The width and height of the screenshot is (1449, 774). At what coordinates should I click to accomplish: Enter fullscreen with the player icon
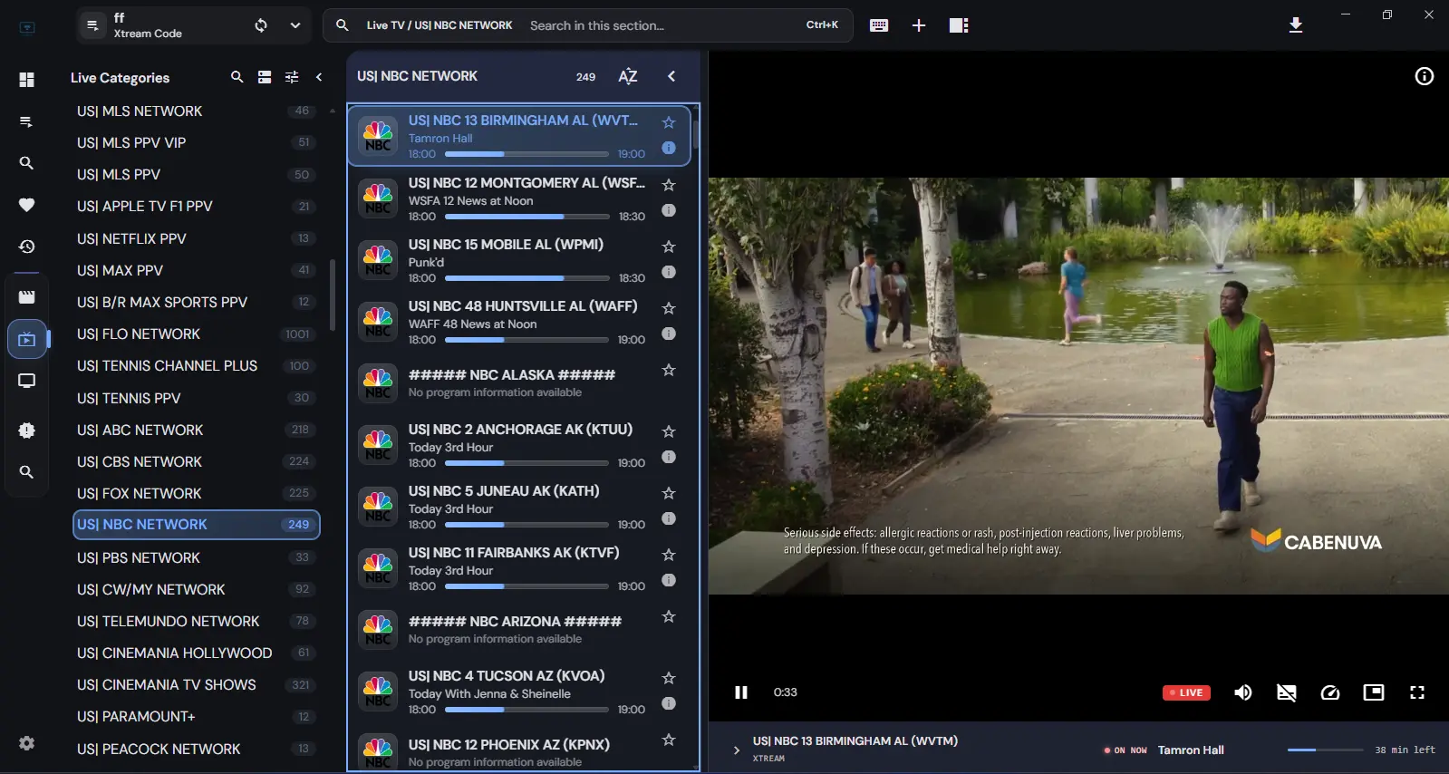pyautogui.click(x=1417, y=692)
